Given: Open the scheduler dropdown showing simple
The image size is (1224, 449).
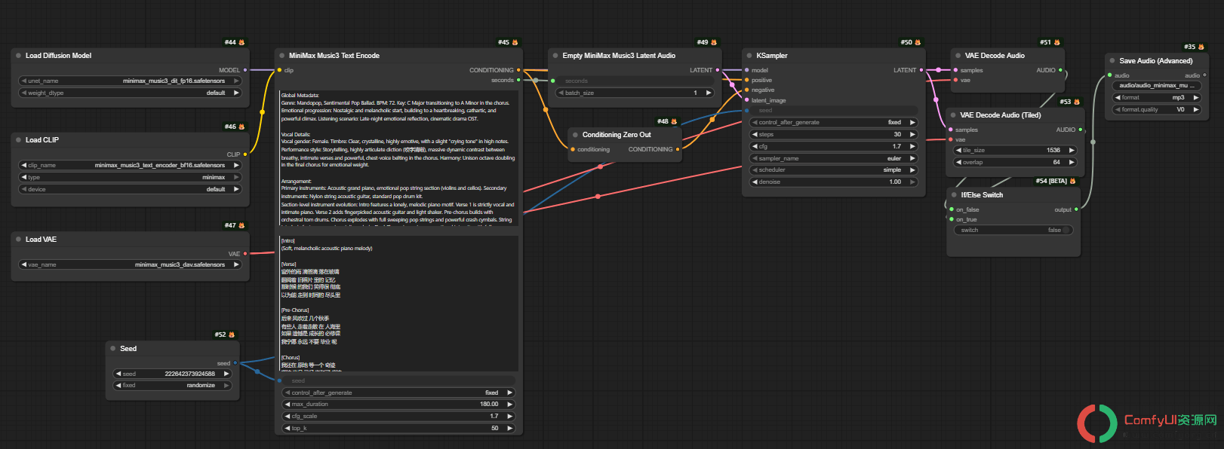Looking at the screenshot, I should pyautogui.click(x=833, y=170).
